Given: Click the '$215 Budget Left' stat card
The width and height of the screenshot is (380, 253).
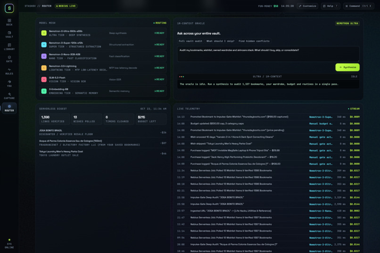Looking at the screenshot, I should click(x=151, y=119).
